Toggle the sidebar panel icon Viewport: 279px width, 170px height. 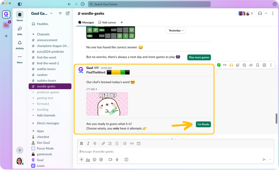tap(20, 4)
